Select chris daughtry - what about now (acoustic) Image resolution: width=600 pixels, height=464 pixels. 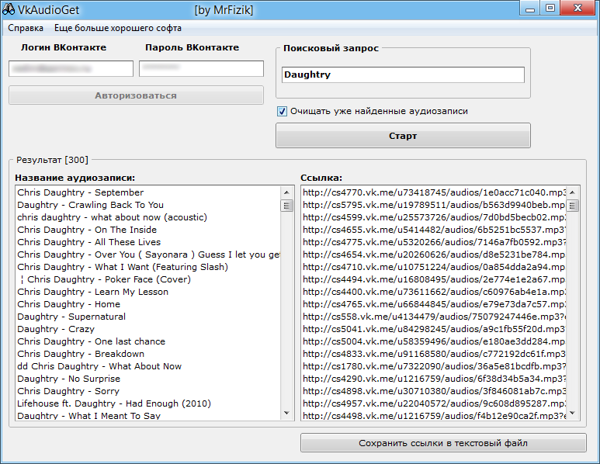[148, 217]
